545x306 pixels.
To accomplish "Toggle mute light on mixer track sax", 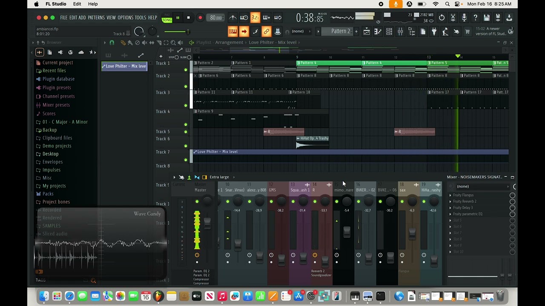I will tap(402, 201).
